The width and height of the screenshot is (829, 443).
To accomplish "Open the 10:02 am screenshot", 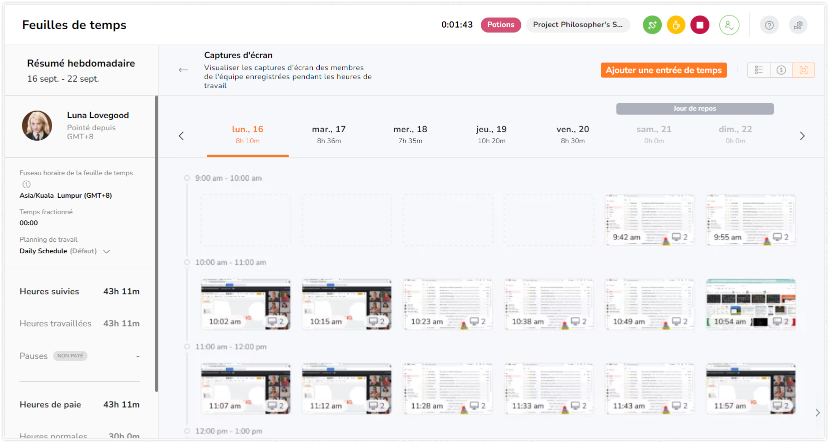I will click(x=246, y=304).
